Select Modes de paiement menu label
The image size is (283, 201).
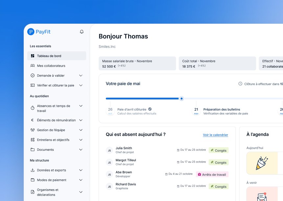coord(52,180)
